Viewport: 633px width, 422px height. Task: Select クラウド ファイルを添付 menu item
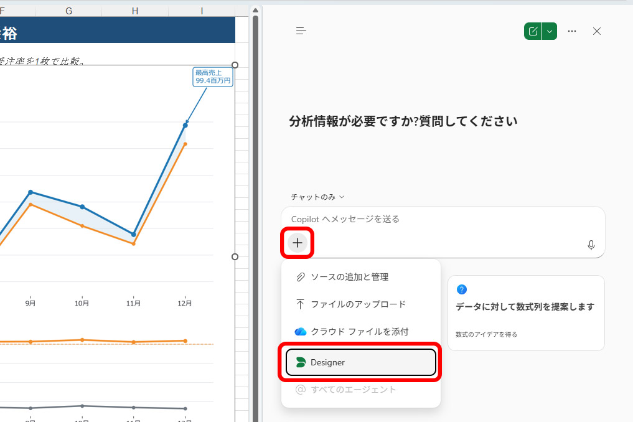(x=361, y=332)
